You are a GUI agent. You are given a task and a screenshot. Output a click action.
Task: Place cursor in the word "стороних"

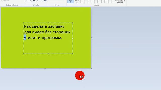61,32
